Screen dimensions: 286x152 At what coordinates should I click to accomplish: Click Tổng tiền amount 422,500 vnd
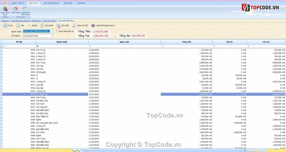pyautogui.click(x=206, y=50)
